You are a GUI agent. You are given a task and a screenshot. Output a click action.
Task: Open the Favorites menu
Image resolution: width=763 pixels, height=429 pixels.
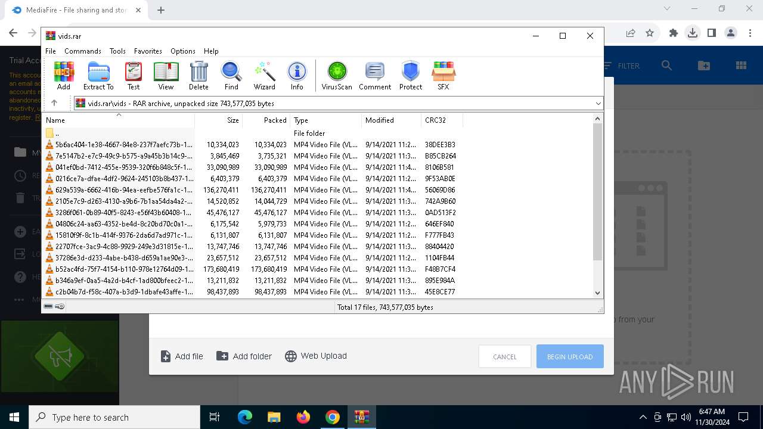point(148,51)
